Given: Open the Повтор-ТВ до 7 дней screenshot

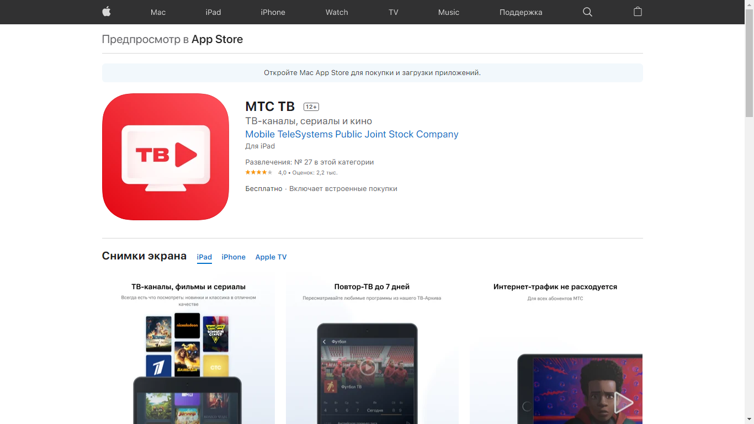Looking at the screenshot, I should coord(372,348).
